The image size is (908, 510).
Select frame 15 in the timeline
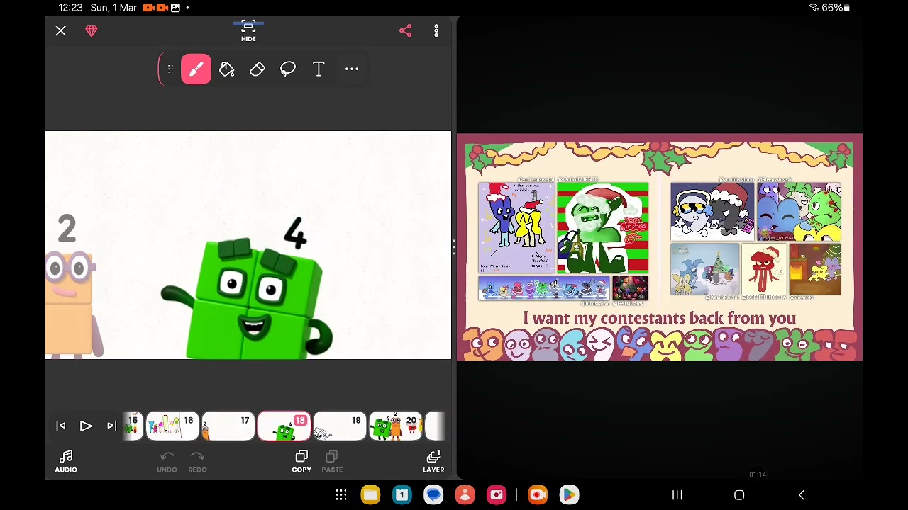[132, 426]
